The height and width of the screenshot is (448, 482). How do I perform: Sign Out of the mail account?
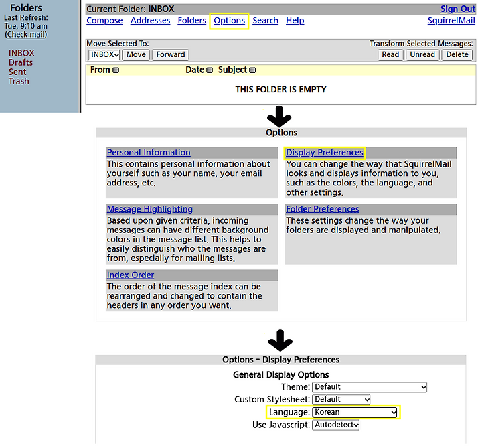click(458, 9)
